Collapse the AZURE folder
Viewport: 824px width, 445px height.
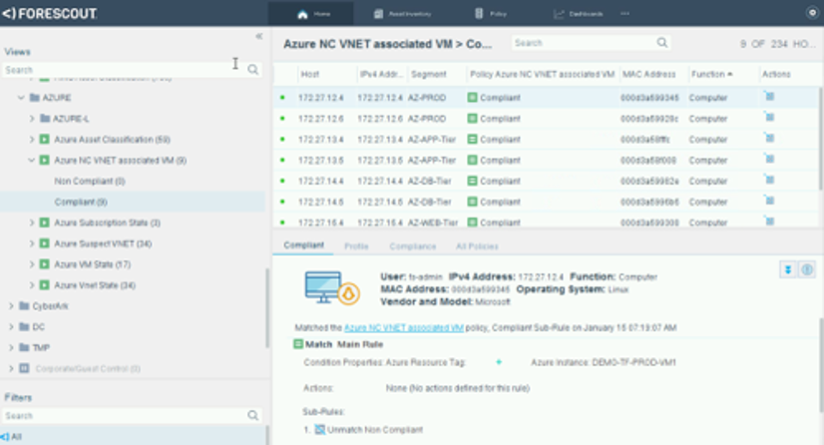(x=21, y=99)
